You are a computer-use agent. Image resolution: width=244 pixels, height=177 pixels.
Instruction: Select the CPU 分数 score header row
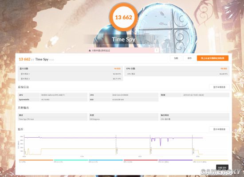pyautogui.click(x=177, y=68)
